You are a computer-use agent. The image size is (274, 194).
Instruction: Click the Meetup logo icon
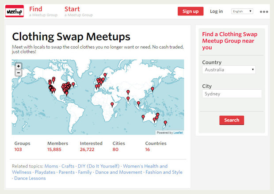14,11
